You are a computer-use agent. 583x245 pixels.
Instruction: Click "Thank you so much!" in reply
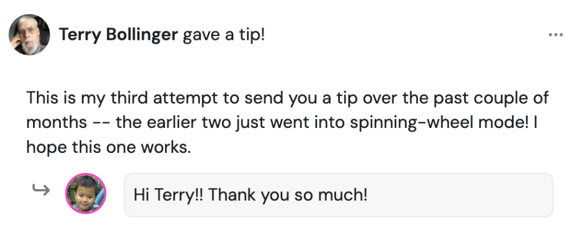288,195
